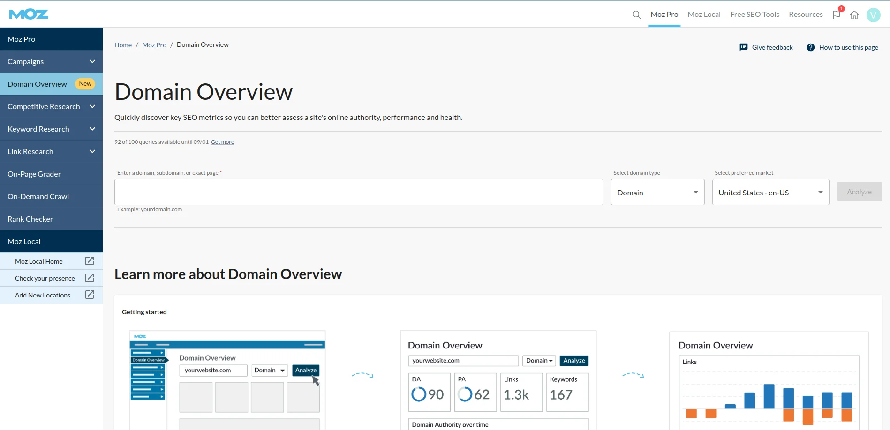Click the Domain Overview metrics illustration
This screenshot has height=430, width=890.
click(498, 380)
